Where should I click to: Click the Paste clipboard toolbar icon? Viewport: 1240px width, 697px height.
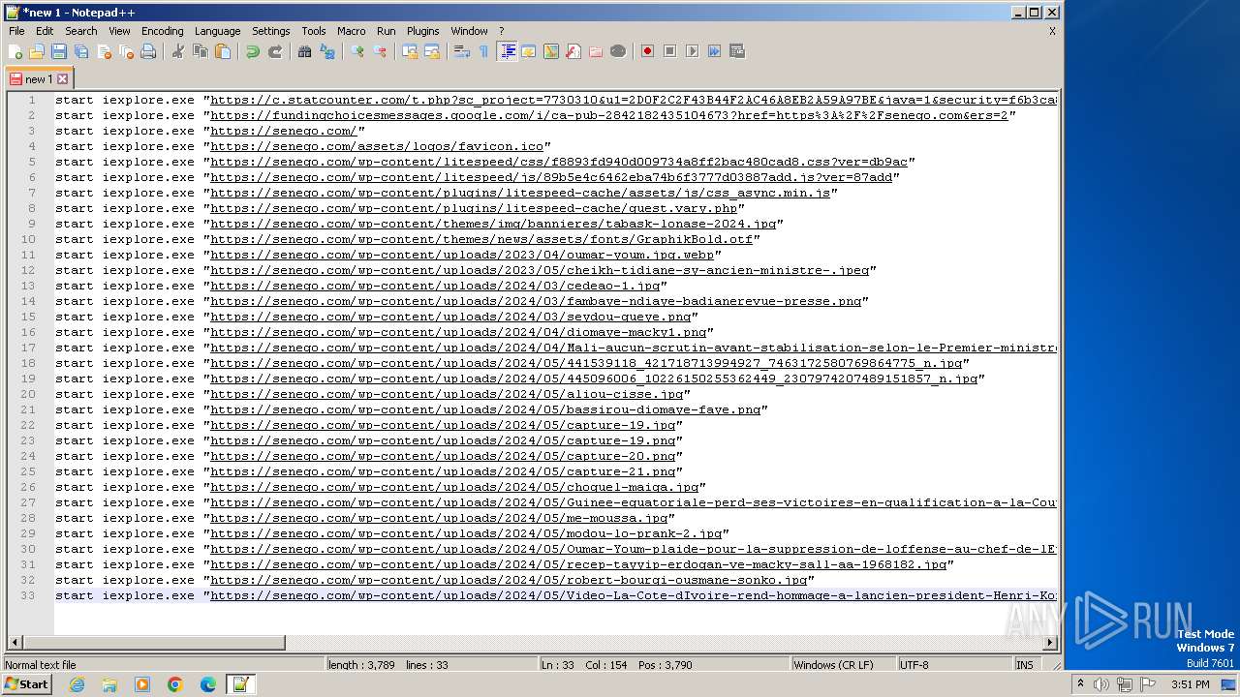click(x=223, y=51)
